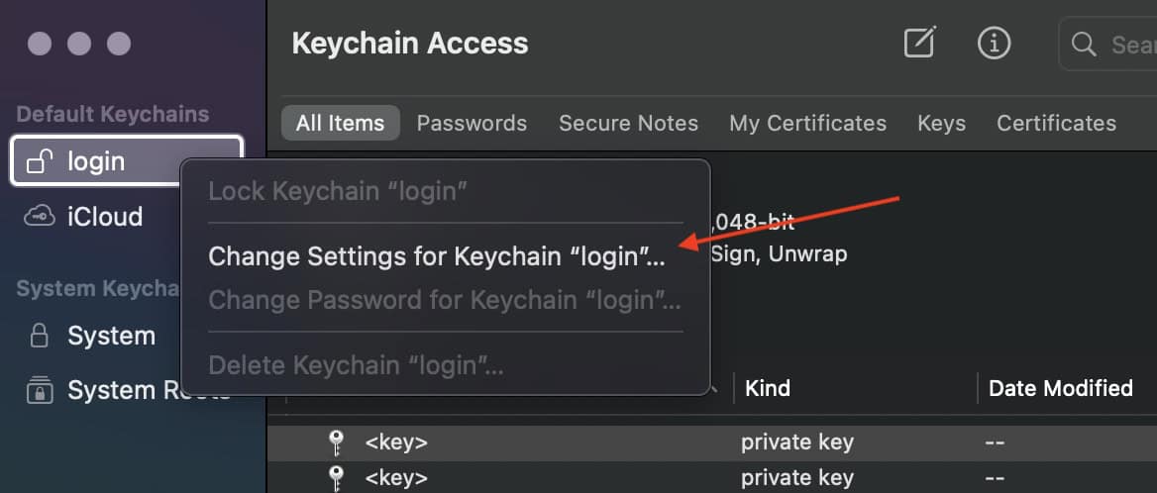The width and height of the screenshot is (1157, 493).
Task: Click the System keychain lock icon
Action: 40,337
